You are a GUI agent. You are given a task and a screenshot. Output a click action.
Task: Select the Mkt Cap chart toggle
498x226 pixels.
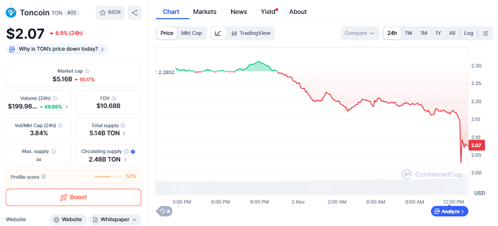(x=191, y=33)
